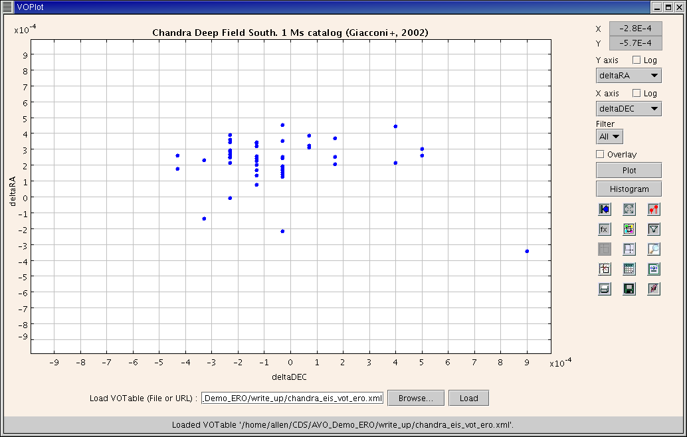Viewport: 687px width, 437px height.
Task: Click the blue back-arrow icon
Action: click(x=604, y=209)
